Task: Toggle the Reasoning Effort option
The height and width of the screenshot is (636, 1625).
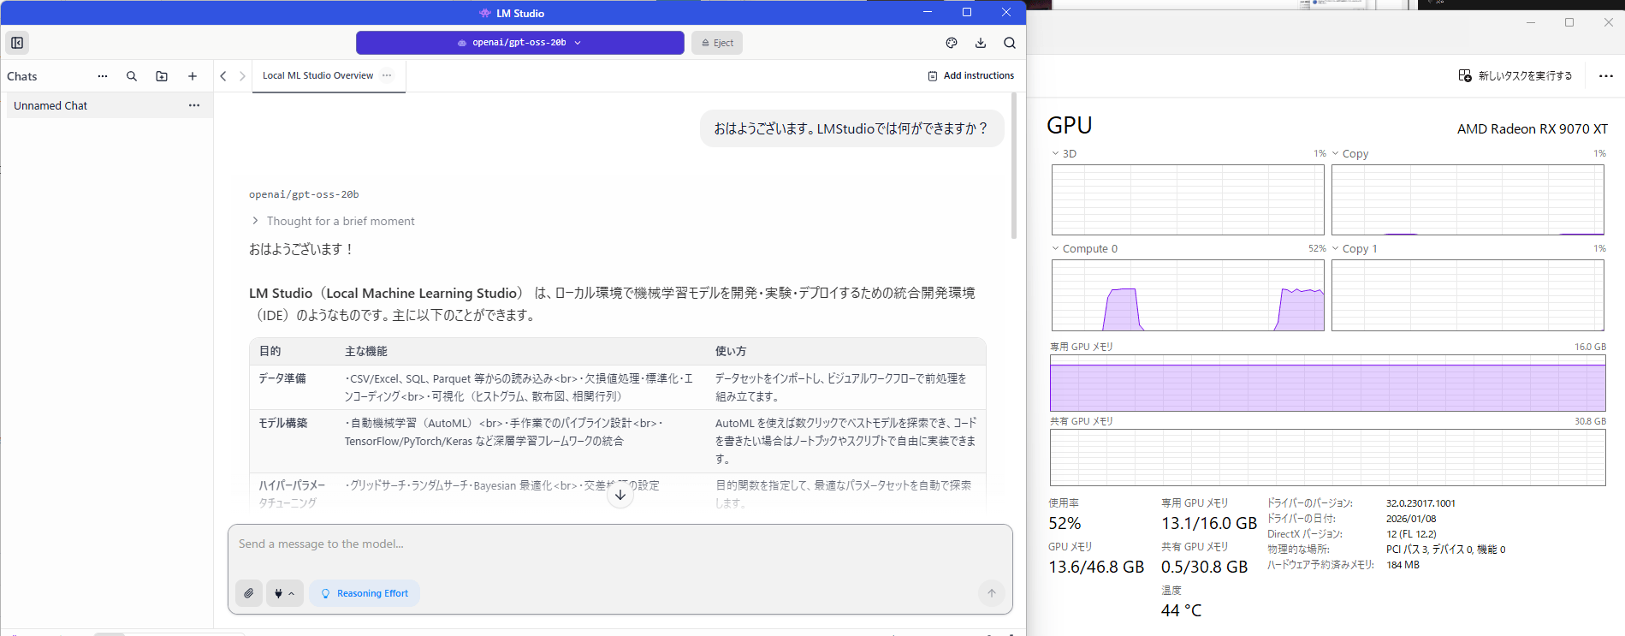Action: (x=365, y=593)
